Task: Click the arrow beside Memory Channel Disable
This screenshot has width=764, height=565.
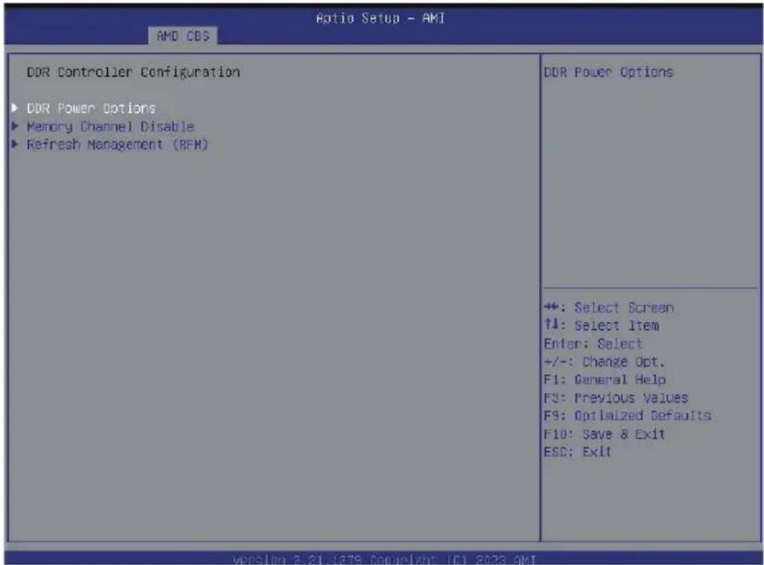Action: coord(15,126)
